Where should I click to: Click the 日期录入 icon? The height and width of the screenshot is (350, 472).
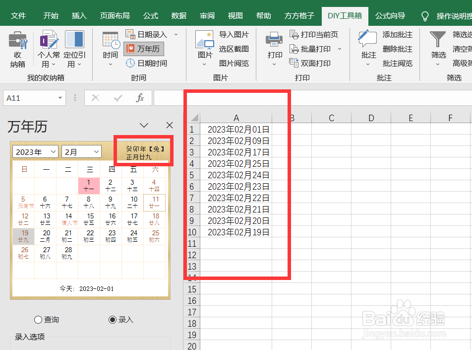[130, 34]
